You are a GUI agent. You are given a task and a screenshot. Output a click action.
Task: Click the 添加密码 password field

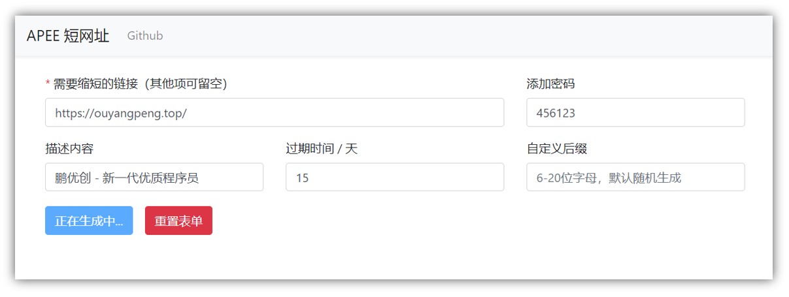point(635,112)
